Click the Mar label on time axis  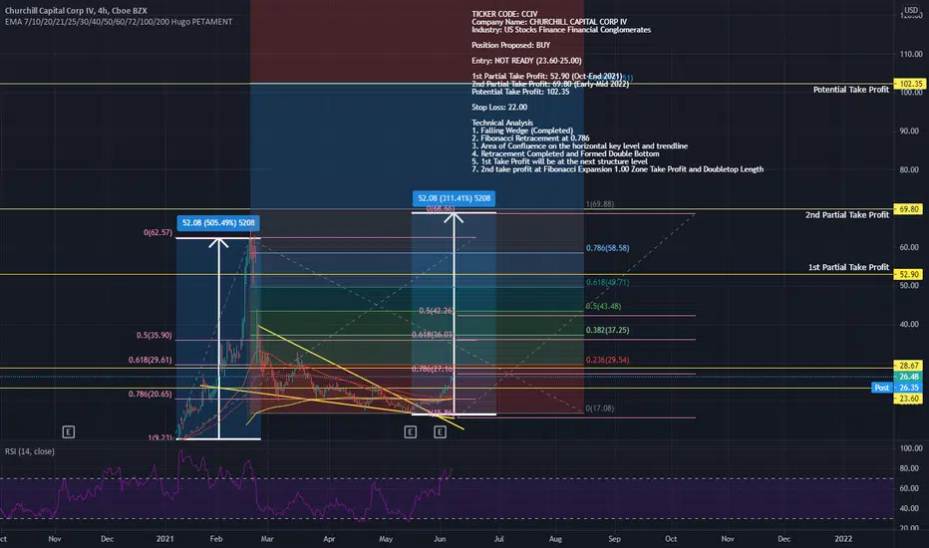[x=267, y=538]
